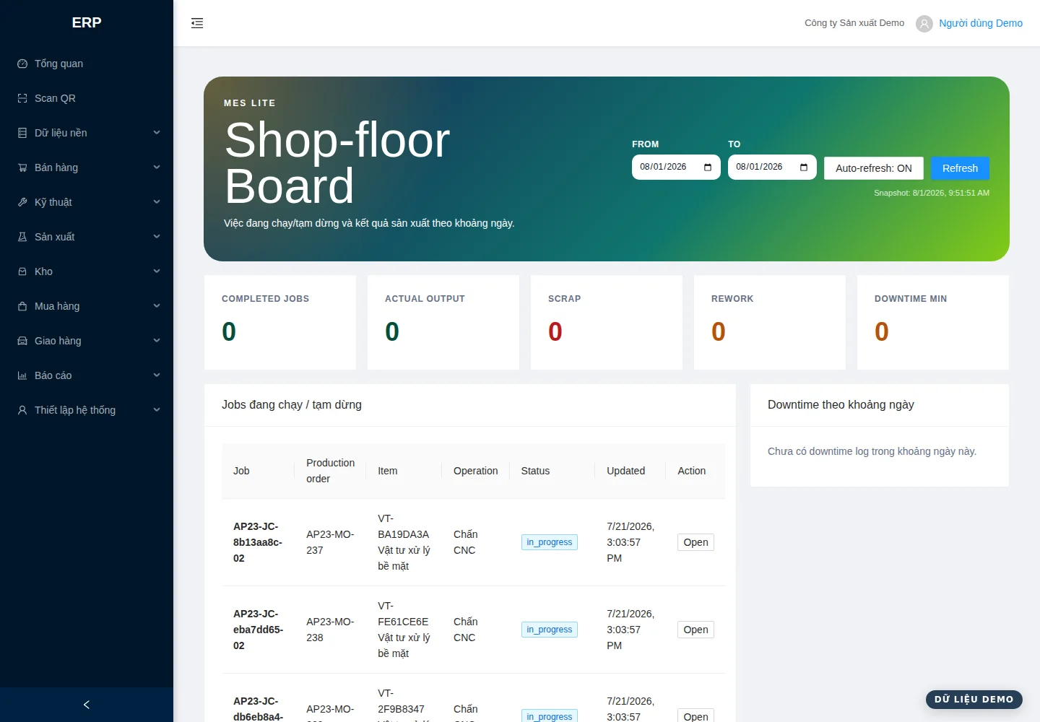Open the Tổng quan menu item

click(87, 64)
